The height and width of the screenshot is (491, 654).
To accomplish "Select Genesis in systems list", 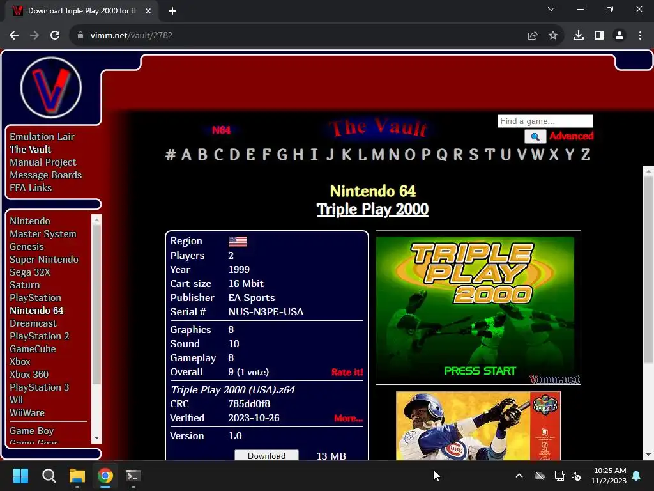I will [27, 247].
